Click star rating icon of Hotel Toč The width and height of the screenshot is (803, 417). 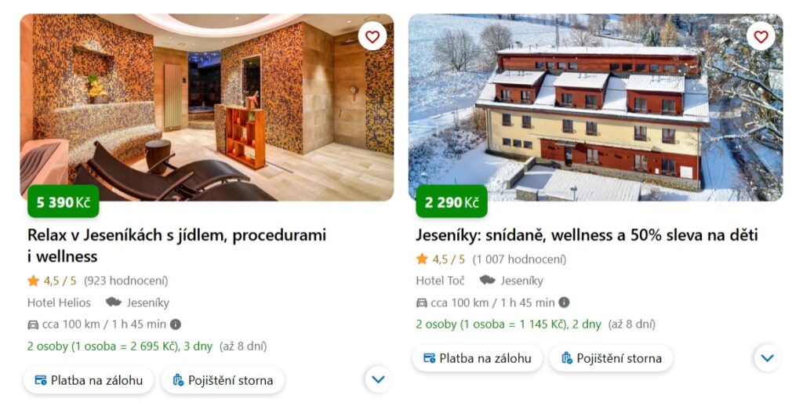(x=422, y=259)
